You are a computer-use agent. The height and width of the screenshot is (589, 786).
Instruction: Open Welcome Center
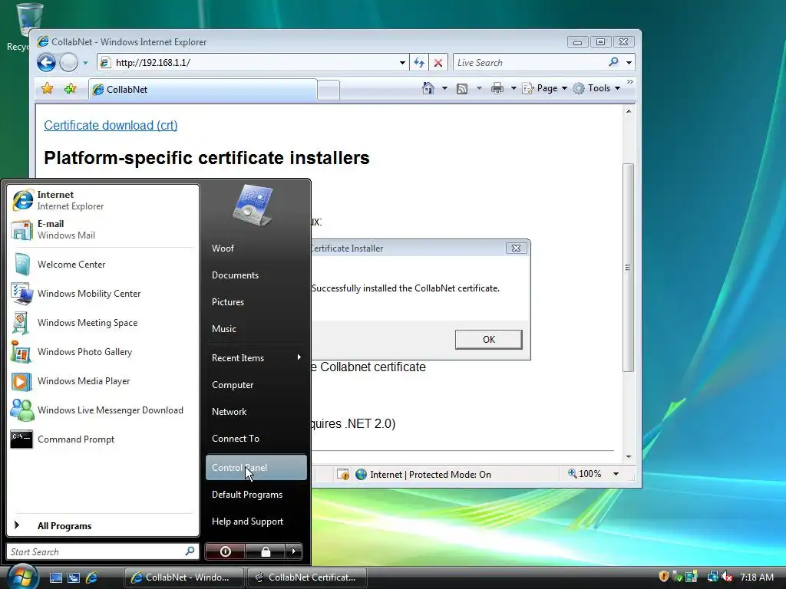click(x=103, y=265)
